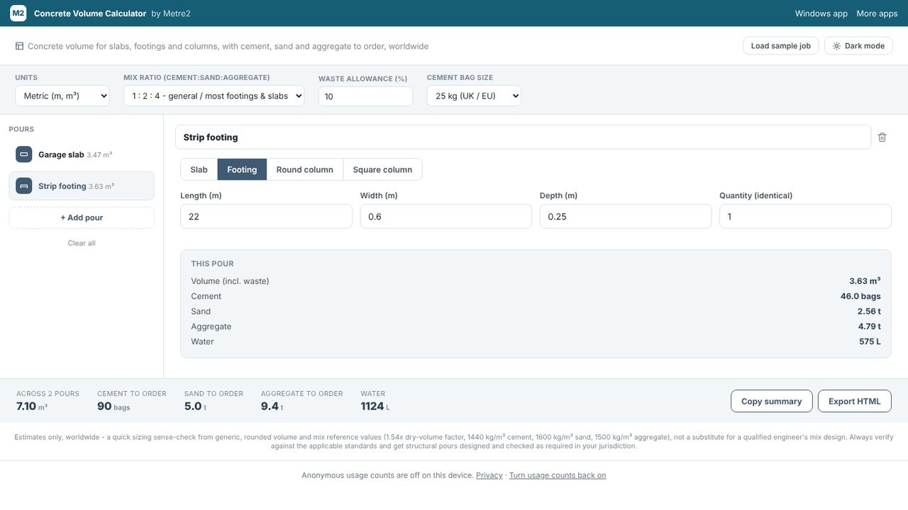Open the More apps link
The height and width of the screenshot is (510, 908).
click(x=877, y=13)
